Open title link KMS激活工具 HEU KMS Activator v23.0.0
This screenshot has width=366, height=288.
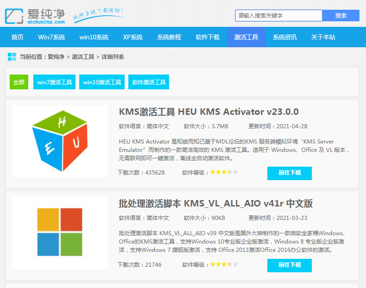(208, 112)
